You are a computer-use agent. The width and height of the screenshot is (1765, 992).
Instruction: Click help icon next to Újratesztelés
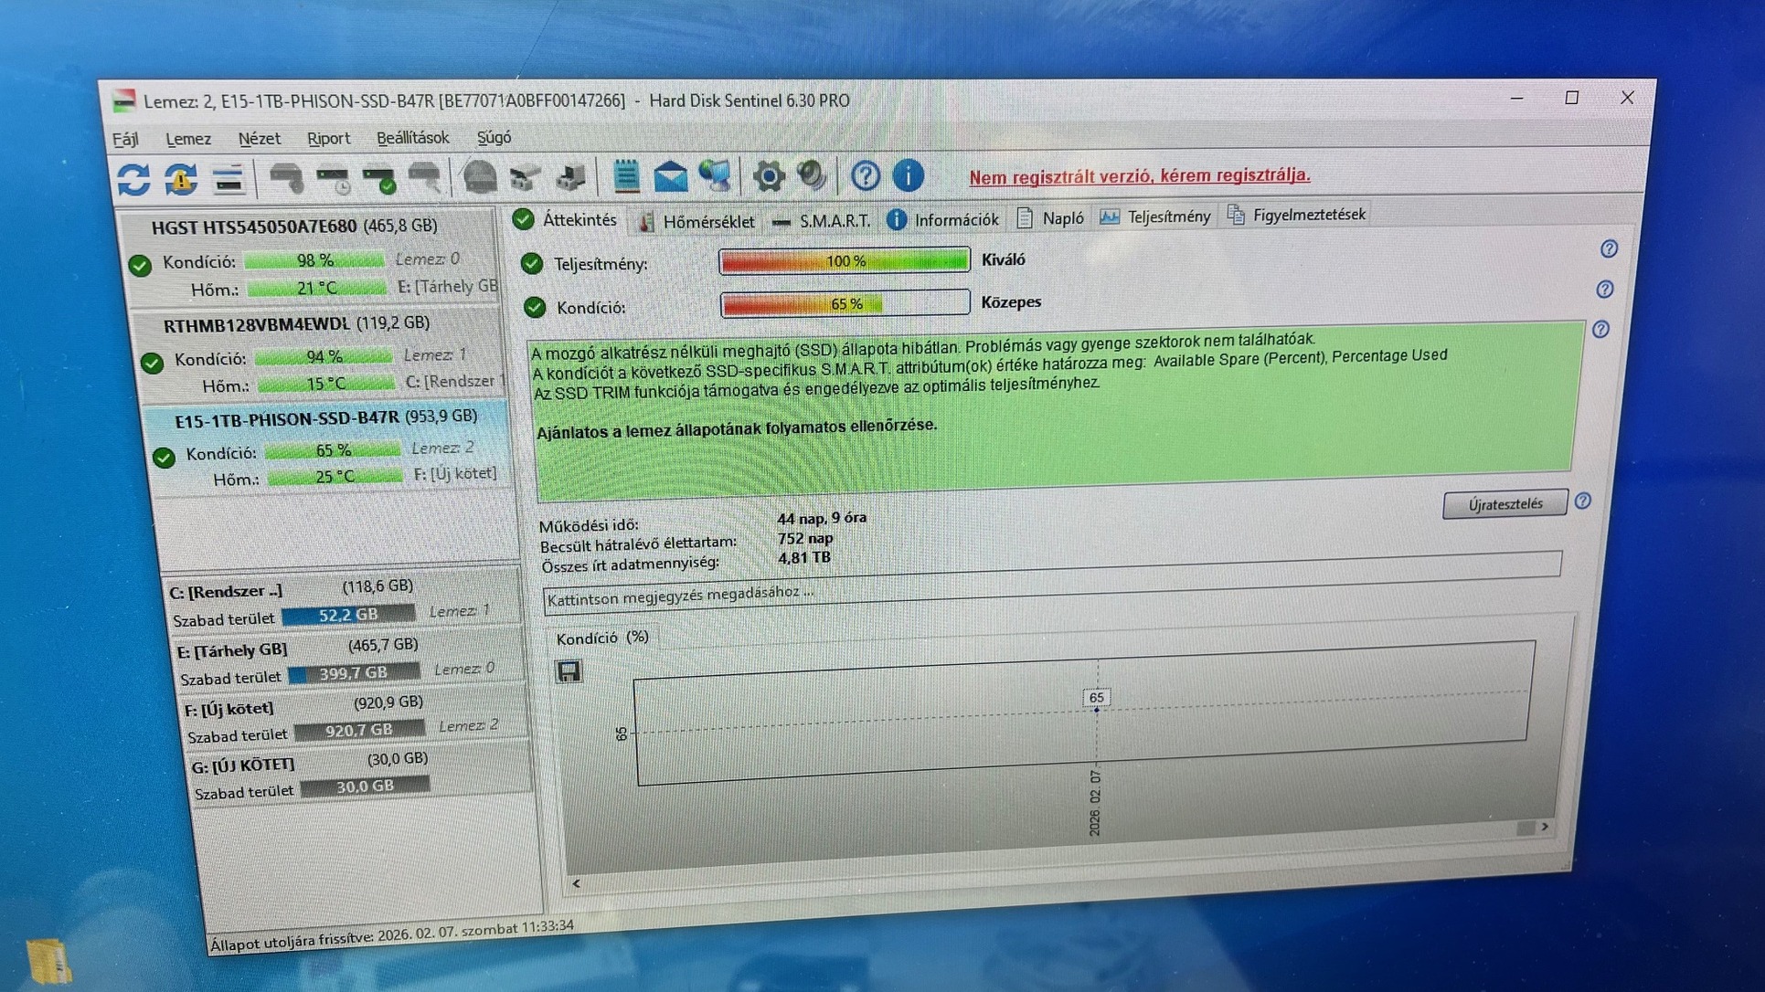pos(1583,501)
